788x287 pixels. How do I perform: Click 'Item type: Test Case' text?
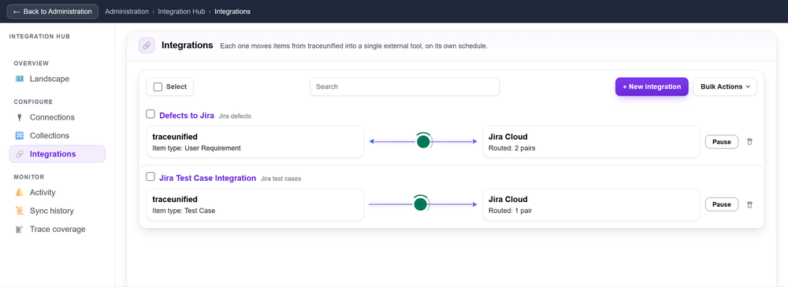(184, 211)
